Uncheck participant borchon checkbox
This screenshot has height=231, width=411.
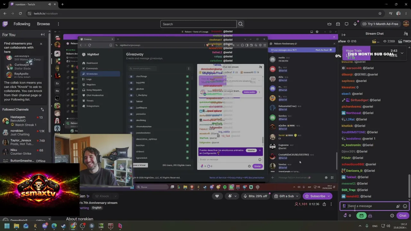(187, 145)
